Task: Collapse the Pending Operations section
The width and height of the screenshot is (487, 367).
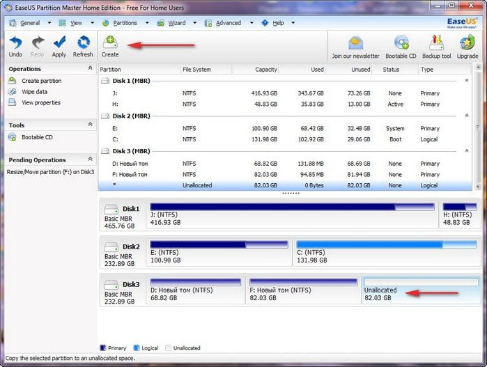Action: [x=90, y=159]
